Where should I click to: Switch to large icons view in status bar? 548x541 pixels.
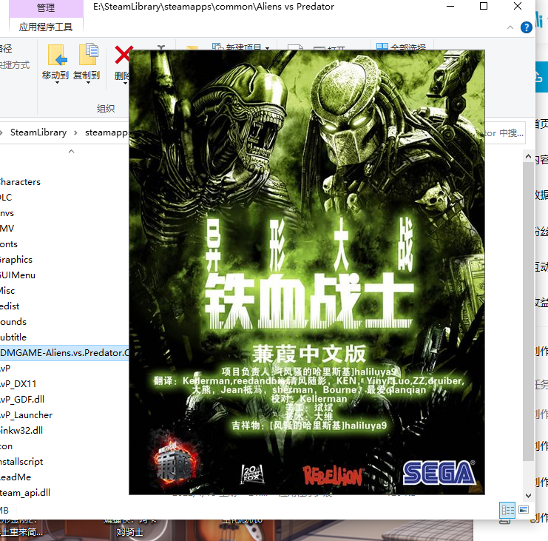pos(524,510)
